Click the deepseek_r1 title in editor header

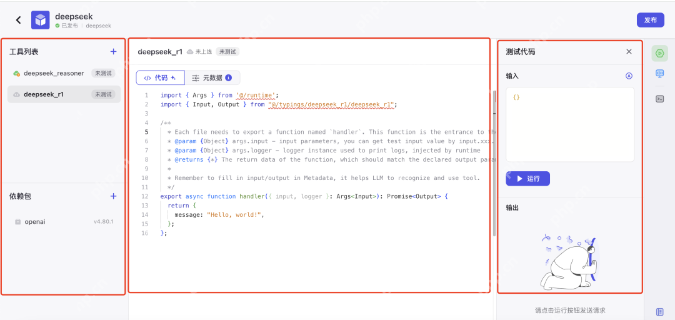click(x=160, y=52)
